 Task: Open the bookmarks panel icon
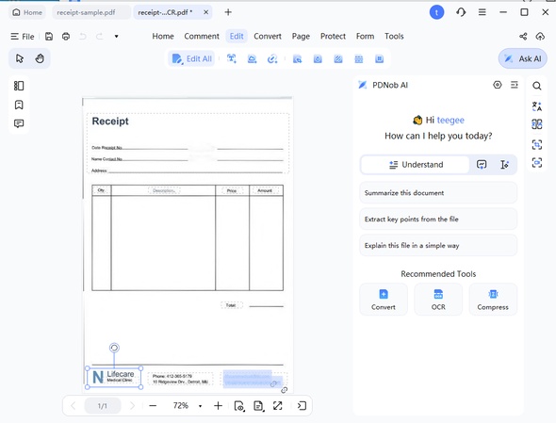(19, 105)
